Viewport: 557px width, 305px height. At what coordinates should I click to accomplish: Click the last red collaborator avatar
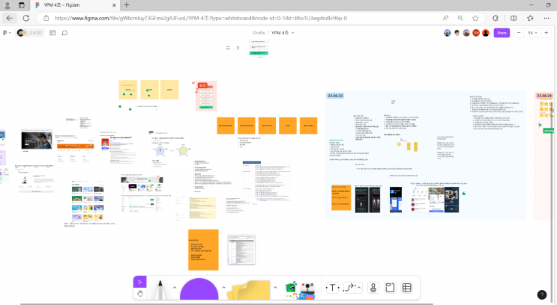(x=486, y=33)
